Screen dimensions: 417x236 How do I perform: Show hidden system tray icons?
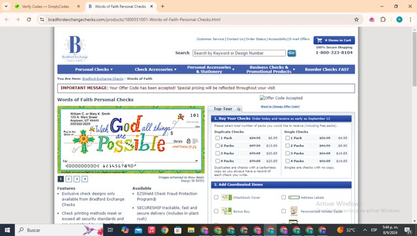pyautogui.click(x=365, y=230)
